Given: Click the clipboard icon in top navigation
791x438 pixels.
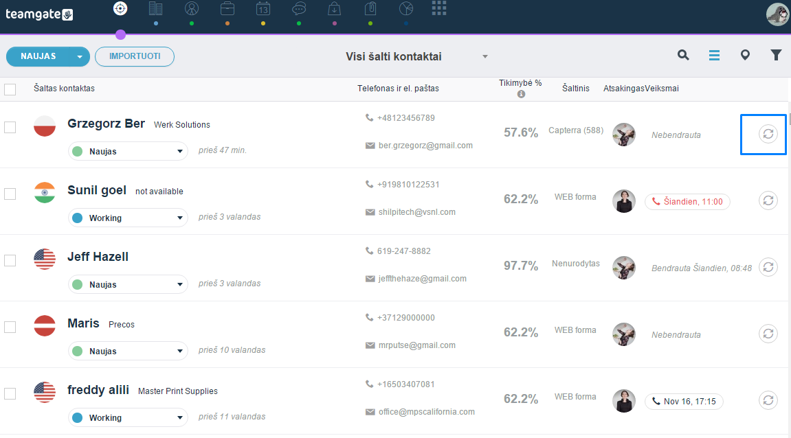Looking at the screenshot, I should pos(371,8).
